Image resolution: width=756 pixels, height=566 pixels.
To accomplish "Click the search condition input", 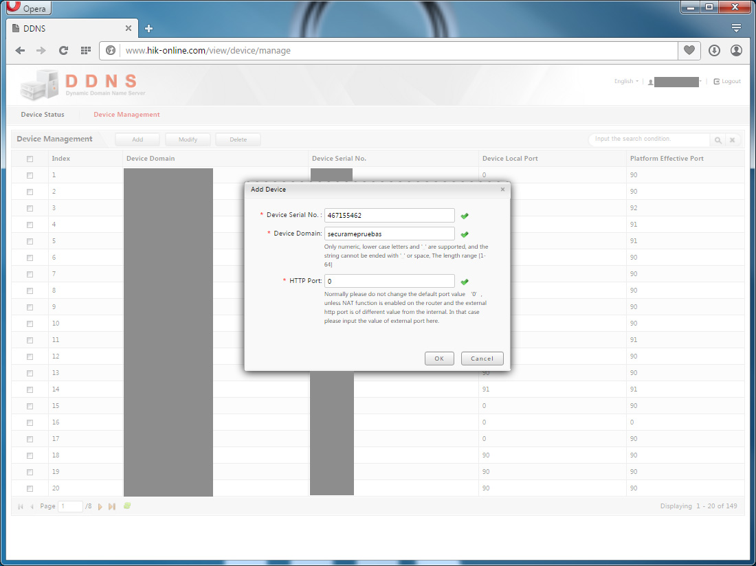I will pos(649,139).
